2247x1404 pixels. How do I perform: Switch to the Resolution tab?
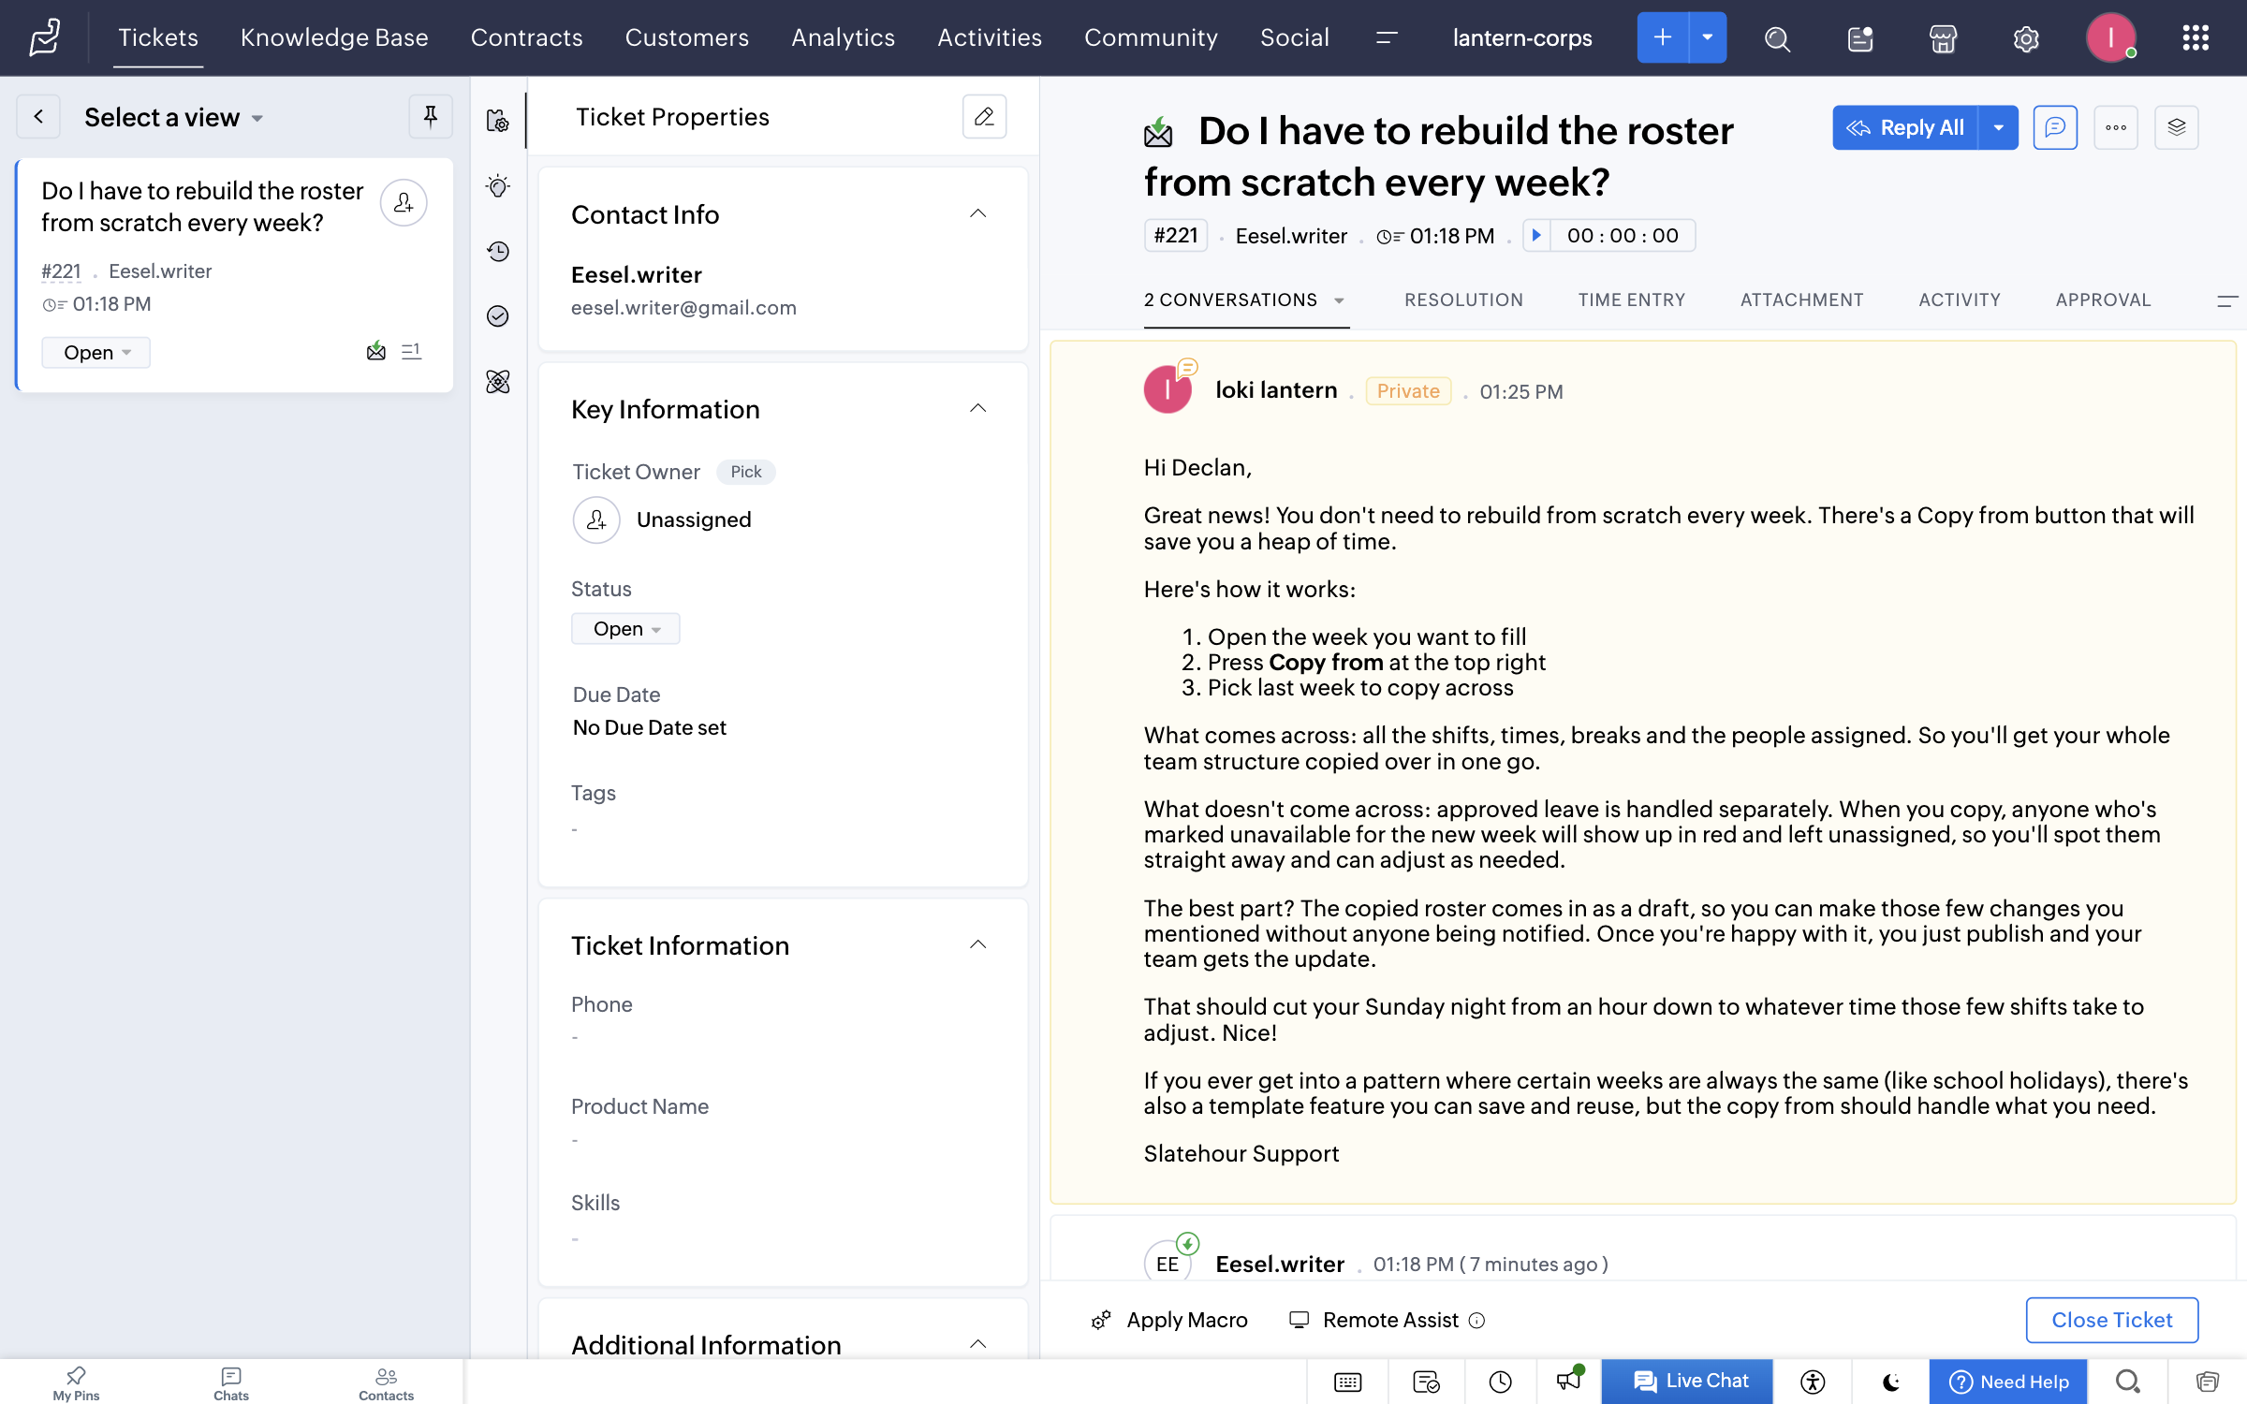point(1463,300)
